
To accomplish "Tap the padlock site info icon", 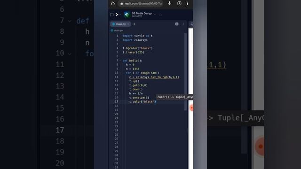I will [x=121, y=3].
